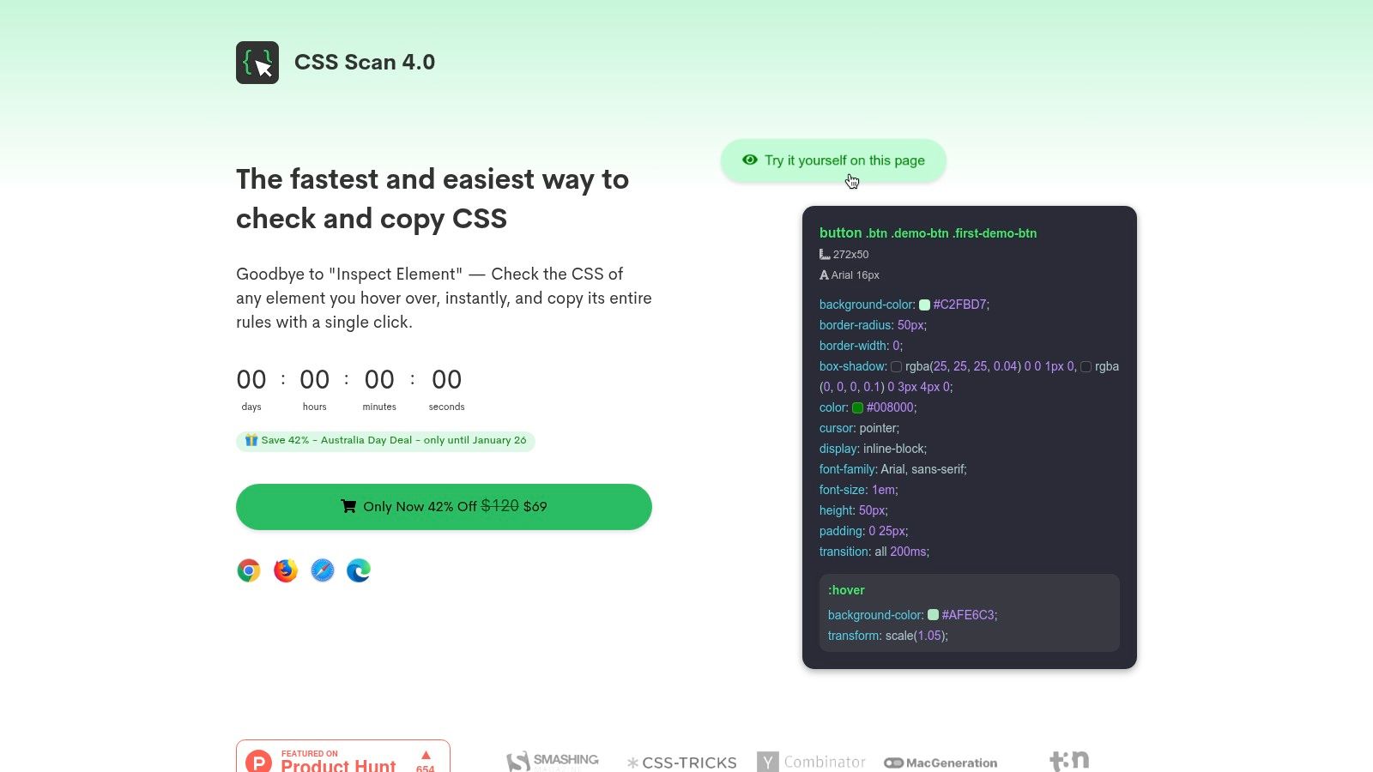
Task: Click the t3n logo
Action: coord(1069,759)
